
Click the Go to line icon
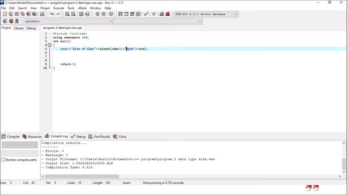point(87,14)
